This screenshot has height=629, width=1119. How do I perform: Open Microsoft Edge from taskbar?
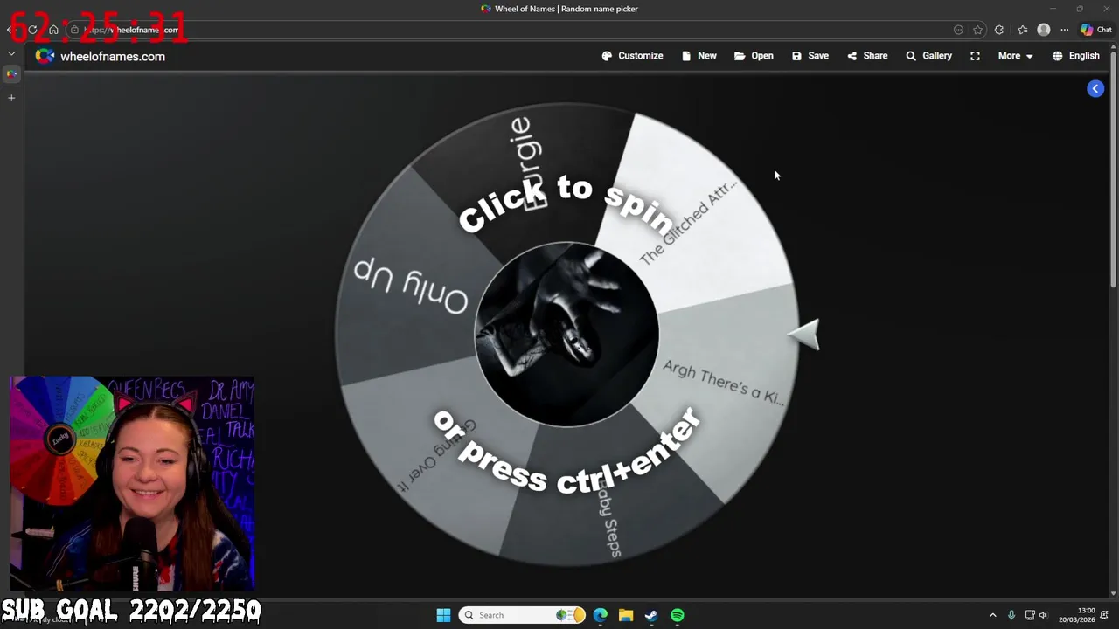coord(600,615)
